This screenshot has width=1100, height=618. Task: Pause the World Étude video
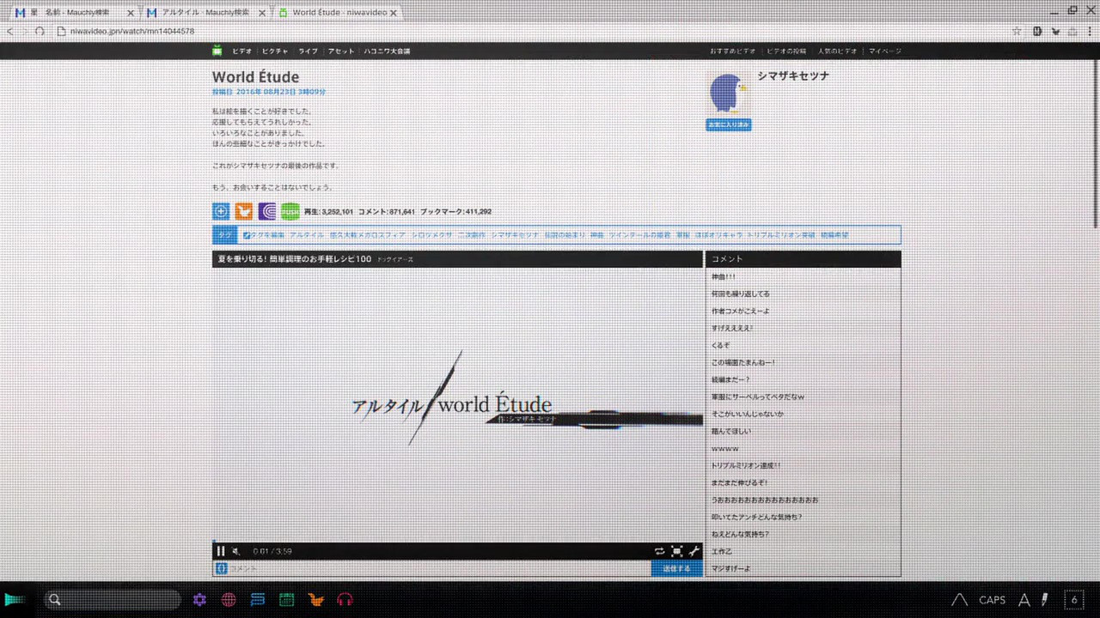click(221, 551)
